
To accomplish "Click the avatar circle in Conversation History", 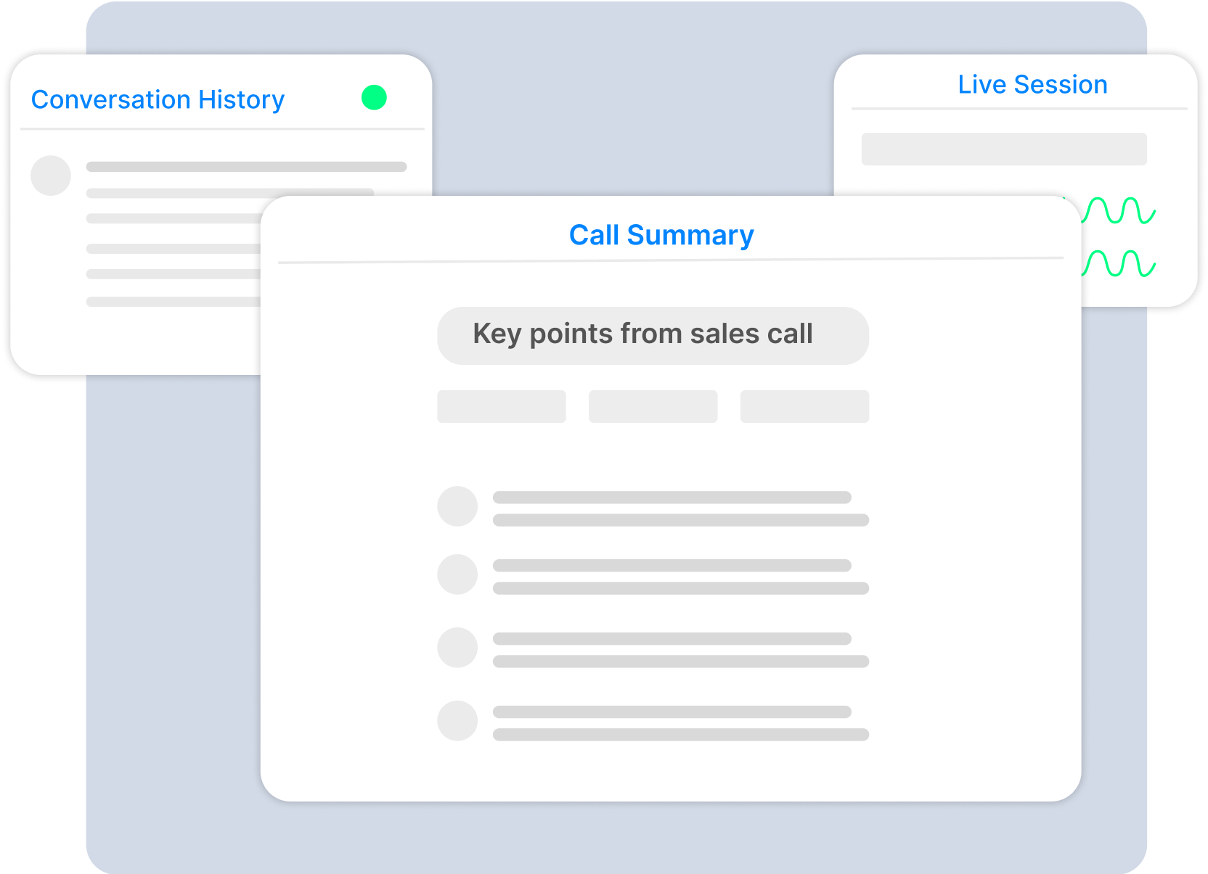I will (x=51, y=176).
